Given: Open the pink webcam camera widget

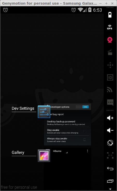Looking at the screenshot, I should point(110,40).
